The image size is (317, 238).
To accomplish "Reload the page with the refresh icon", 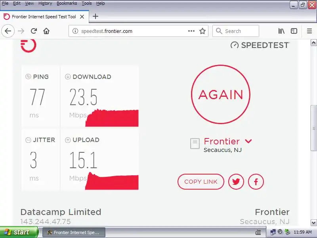I will [34, 31].
